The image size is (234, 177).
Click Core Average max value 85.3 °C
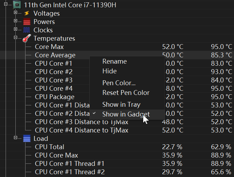pos(221,55)
